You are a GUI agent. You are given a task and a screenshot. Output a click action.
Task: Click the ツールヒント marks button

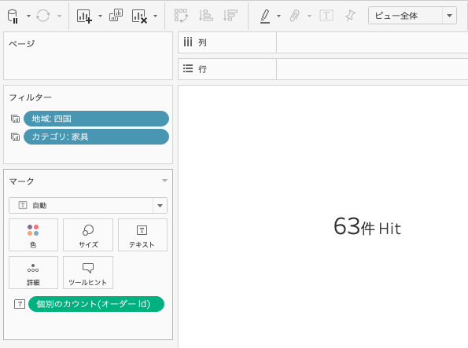[x=88, y=273]
